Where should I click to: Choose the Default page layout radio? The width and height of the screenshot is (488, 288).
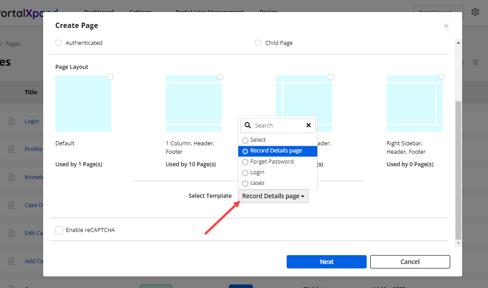pos(110,77)
